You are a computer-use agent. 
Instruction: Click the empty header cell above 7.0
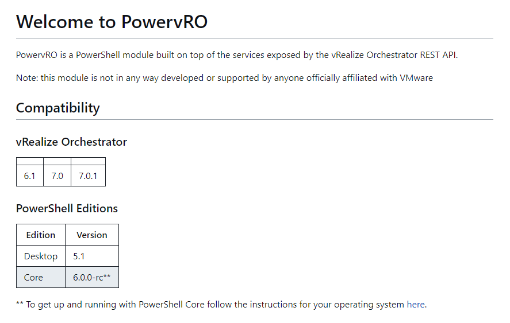point(57,162)
